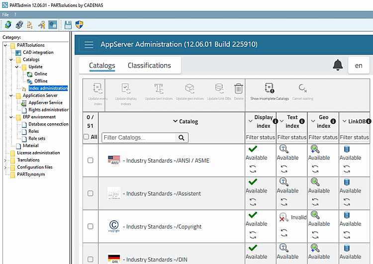
Task: Click Show incomplete Catalogs icon
Action: pyautogui.click(x=270, y=88)
